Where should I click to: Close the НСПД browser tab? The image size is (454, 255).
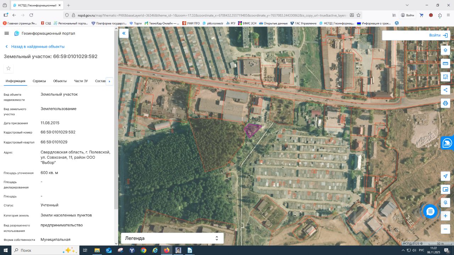click(x=59, y=5)
